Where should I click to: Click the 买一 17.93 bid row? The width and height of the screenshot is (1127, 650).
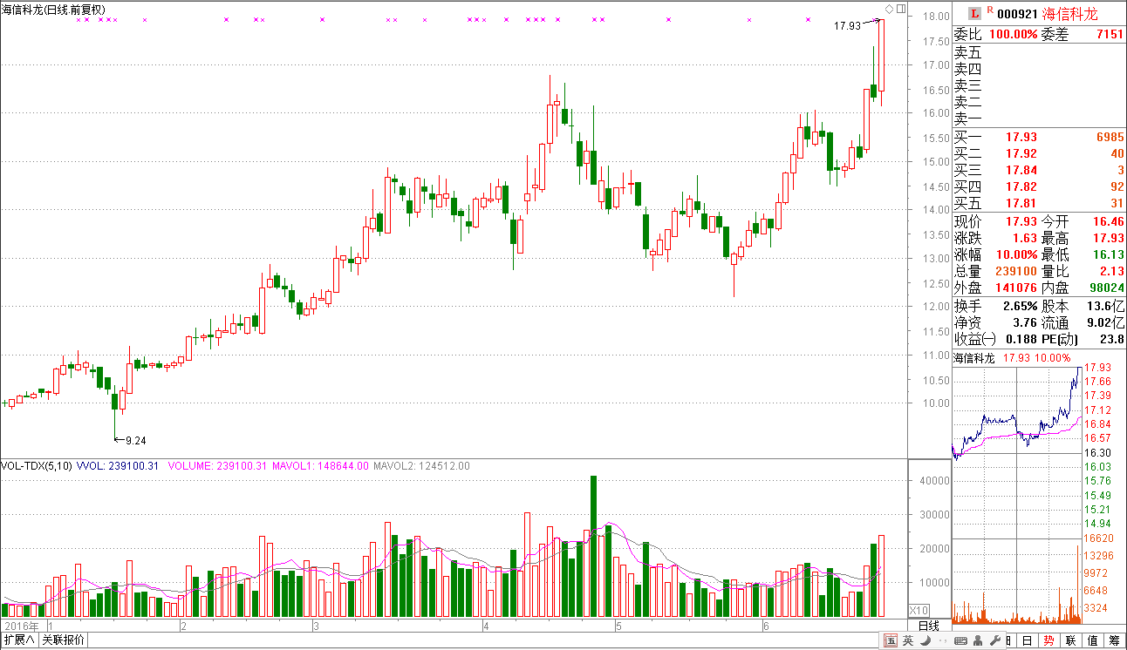pos(1039,138)
